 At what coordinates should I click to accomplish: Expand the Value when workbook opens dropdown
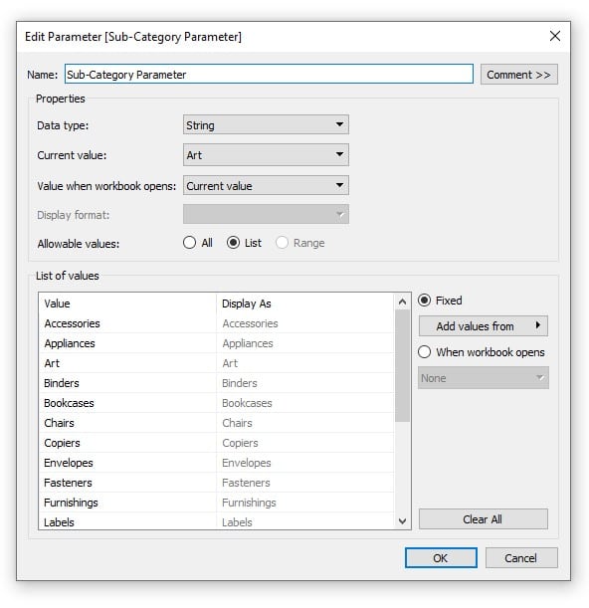coord(266,185)
